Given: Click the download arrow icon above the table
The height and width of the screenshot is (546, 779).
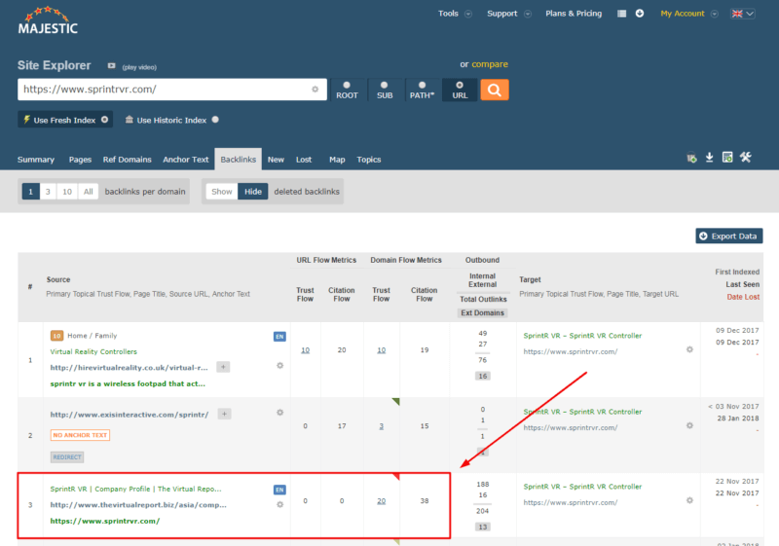Looking at the screenshot, I should pyautogui.click(x=710, y=158).
